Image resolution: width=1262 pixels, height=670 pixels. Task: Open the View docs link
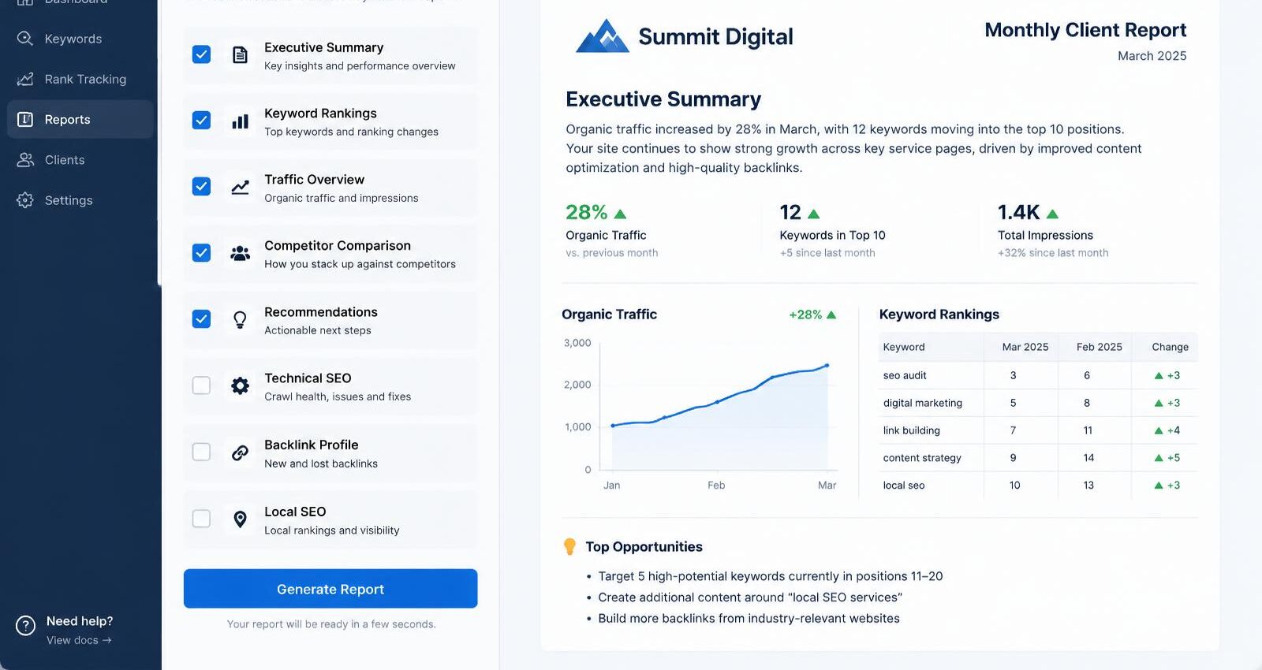[x=79, y=640]
